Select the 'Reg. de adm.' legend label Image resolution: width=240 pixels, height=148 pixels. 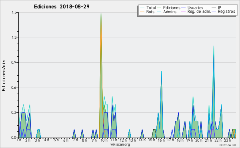point(199,12)
